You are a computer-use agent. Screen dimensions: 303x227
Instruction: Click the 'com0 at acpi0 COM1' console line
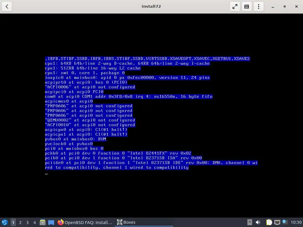tap(129, 96)
